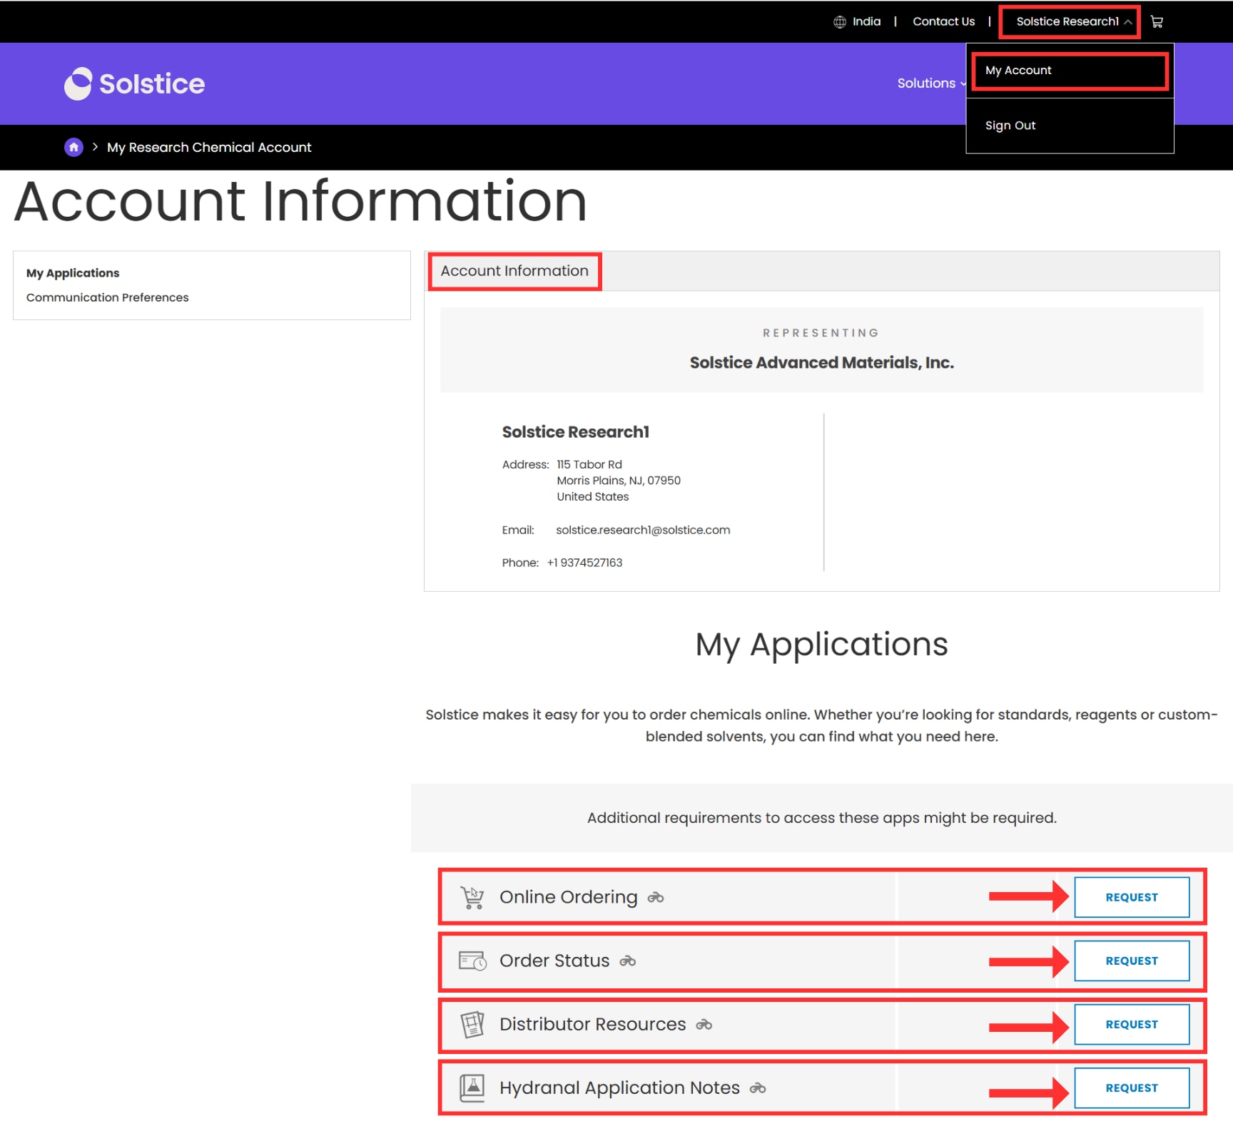Open the shopping cart icon
The height and width of the screenshot is (1121, 1233).
click(1157, 22)
